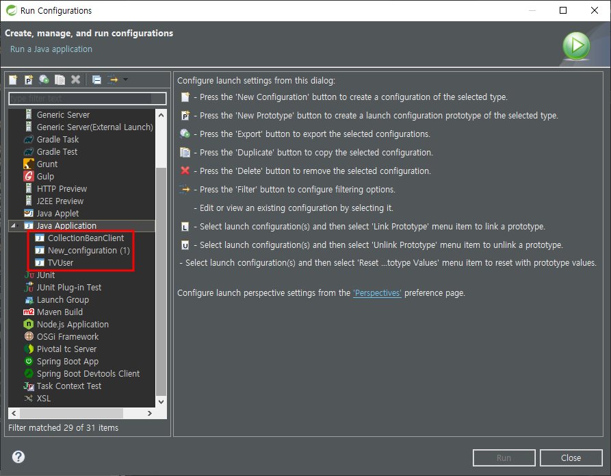Click the Close button

point(571,458)
